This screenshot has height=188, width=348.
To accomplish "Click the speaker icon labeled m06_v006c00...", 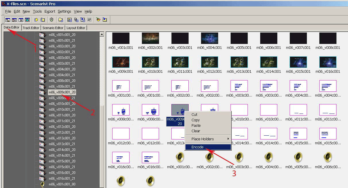I will pos(328,157).
